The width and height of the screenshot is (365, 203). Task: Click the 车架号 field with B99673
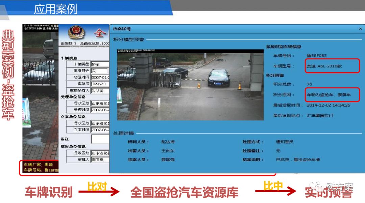coord(100,84)
